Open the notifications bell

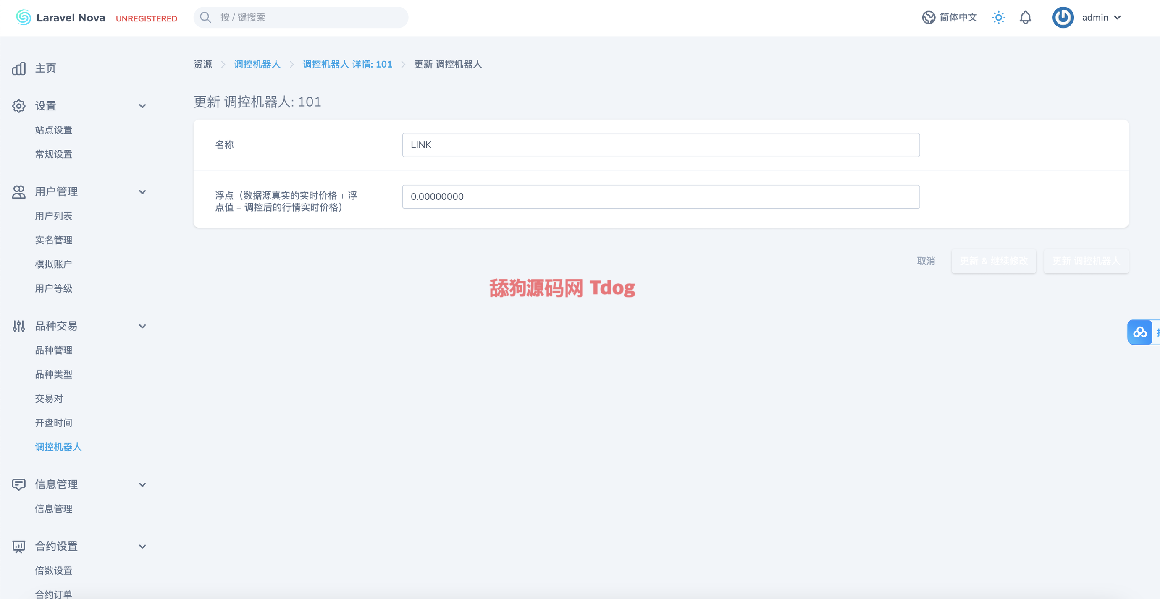tap(1025, 18)
